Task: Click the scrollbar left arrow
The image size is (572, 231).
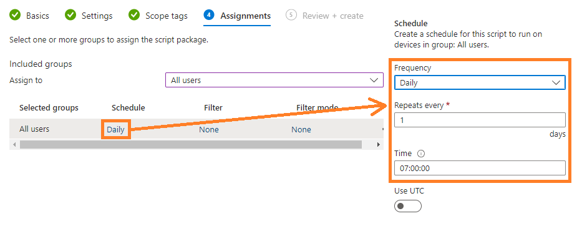Action: coord(14,144)
